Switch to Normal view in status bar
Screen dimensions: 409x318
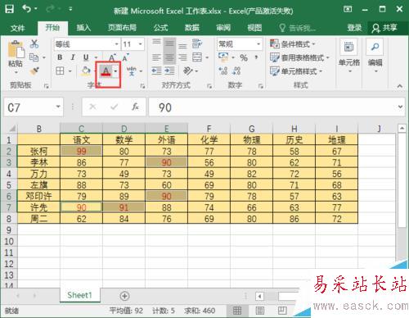237,311
